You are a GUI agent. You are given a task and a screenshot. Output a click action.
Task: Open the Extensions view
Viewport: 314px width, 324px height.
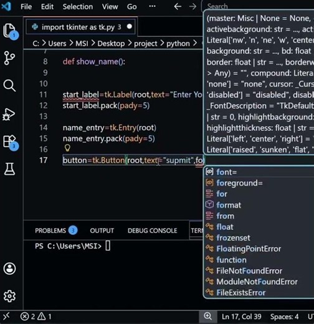(x=10, y=142)
